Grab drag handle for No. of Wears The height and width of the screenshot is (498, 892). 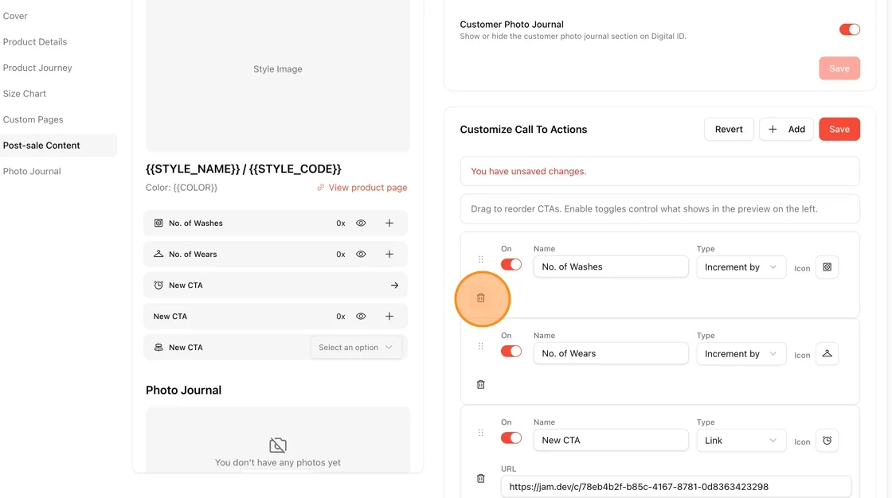click(481, 346)
